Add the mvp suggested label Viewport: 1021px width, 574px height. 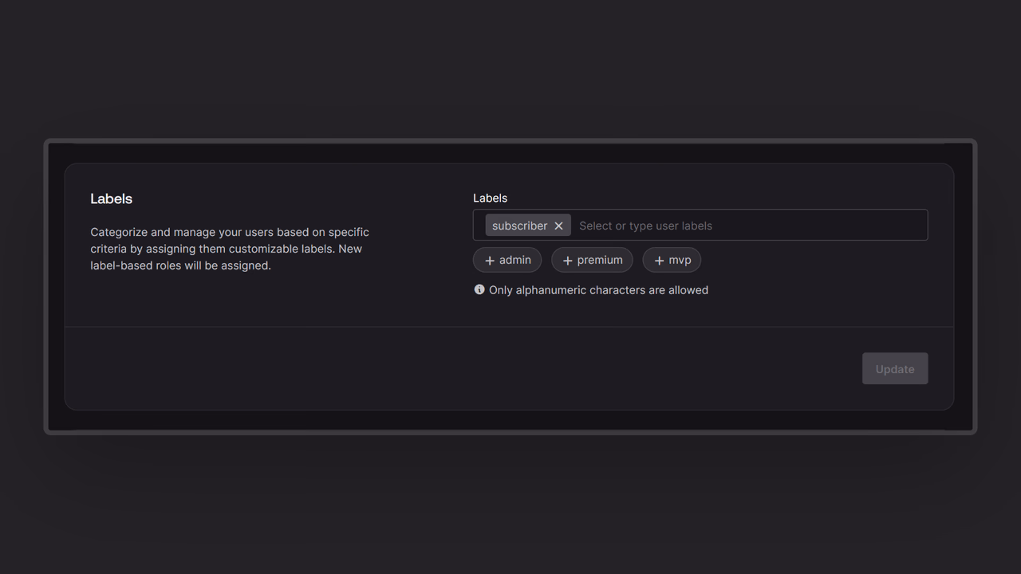tap(672, 260)
